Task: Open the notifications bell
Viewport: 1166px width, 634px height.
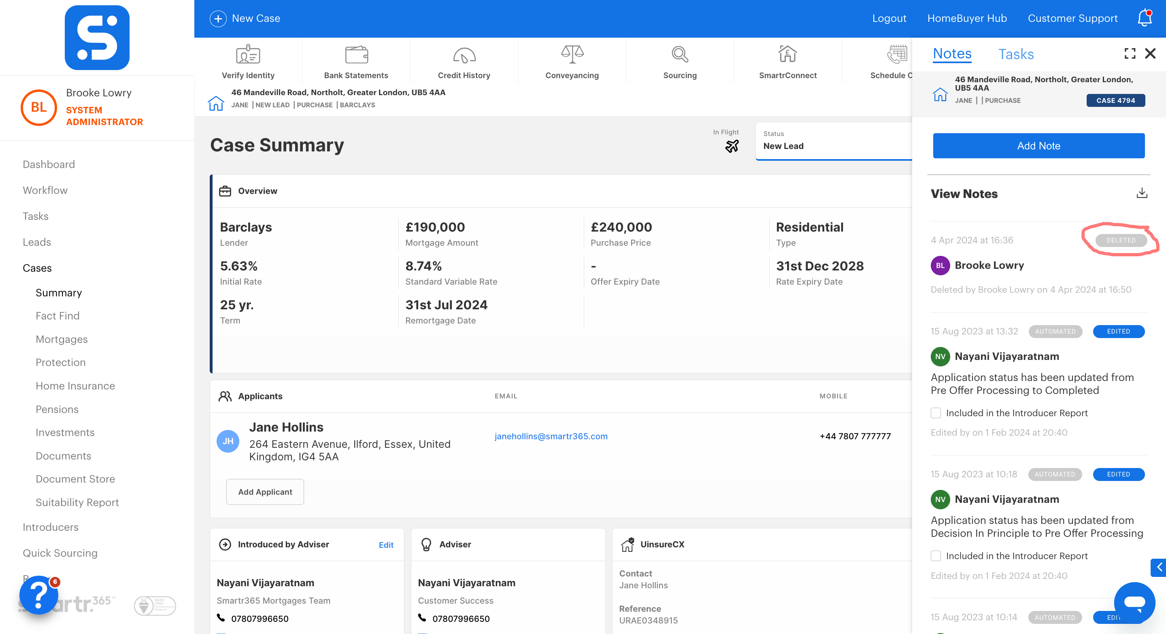Action: pyautogui.click(x=1145, y=18)
